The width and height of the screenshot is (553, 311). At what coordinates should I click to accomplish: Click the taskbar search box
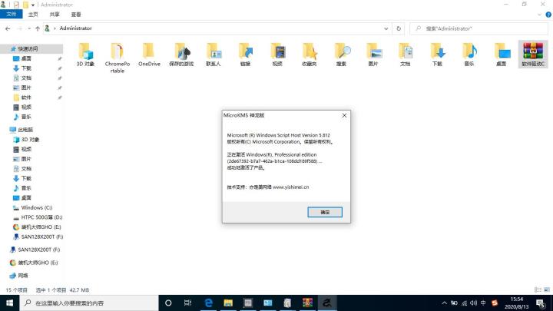pyautogui.click(x=89, y=303)
